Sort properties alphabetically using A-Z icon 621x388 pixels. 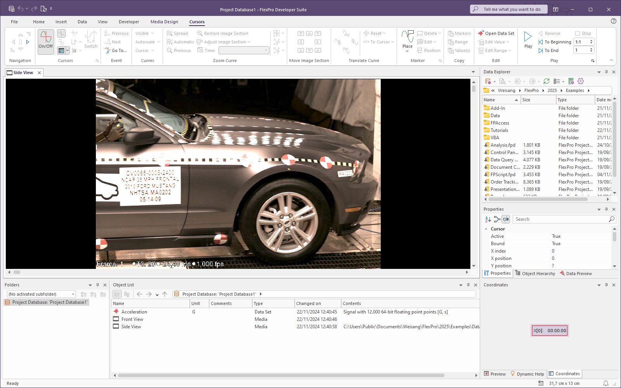click(488, 219)
